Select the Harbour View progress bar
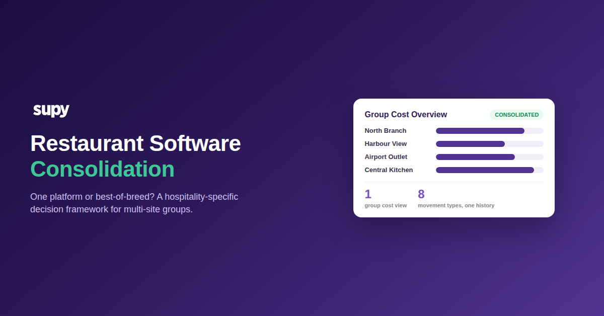 click(x=490, y=144)
